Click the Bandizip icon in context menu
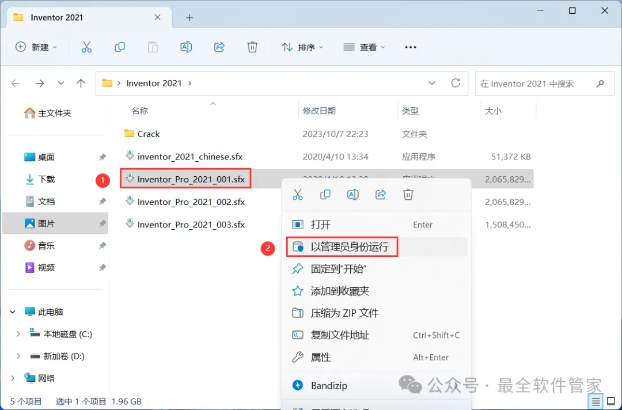Image resolution: width=622 pixels, height=410 pixels. tap(298, 385)
